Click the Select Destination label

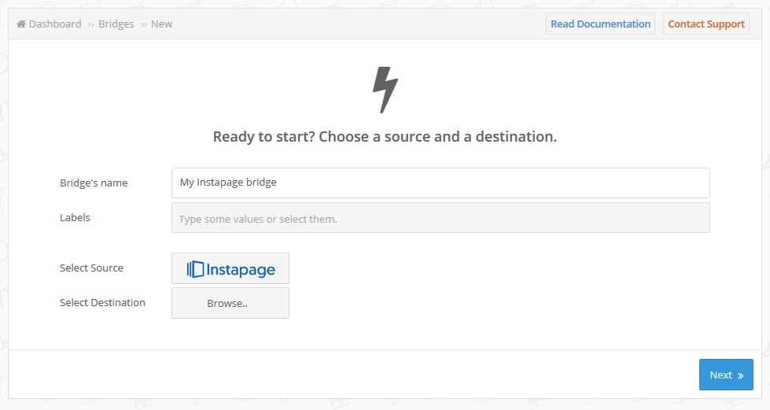click(x=102, y=302)
